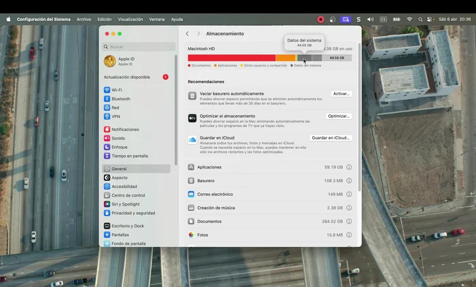Open Centro de control settings
Screen dimensions: 476x287
pos(128,195)
